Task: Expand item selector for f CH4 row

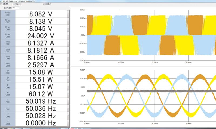Action: point(68,123)
